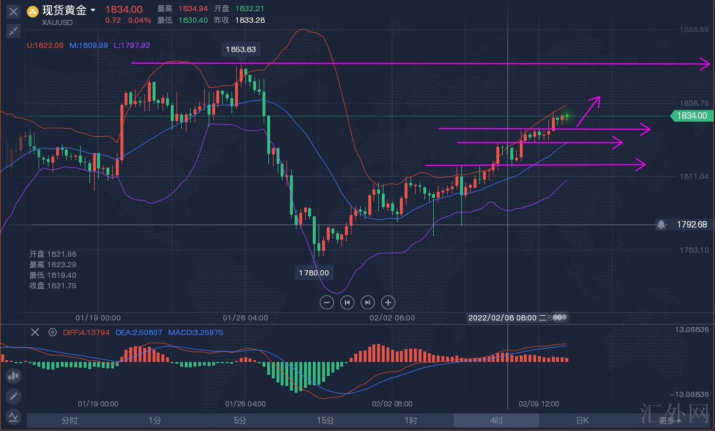Image resolution: width=715 pixels, height=431 pixels.
Task: Click the candlestick chart type icon
Action: click(13, 375)
